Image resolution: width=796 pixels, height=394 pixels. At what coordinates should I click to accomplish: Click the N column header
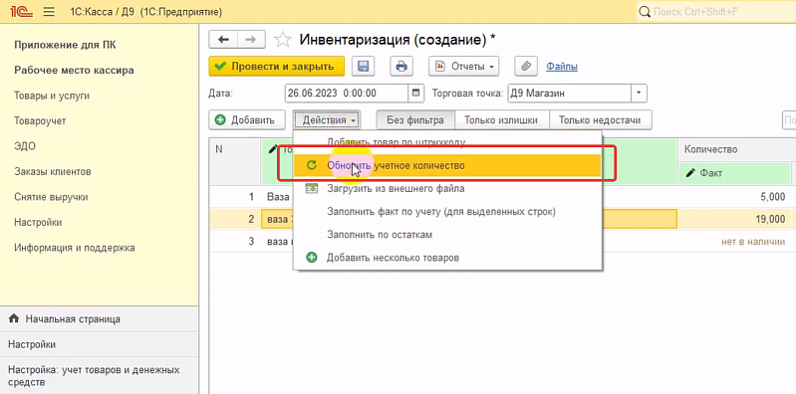pos(235,161)
